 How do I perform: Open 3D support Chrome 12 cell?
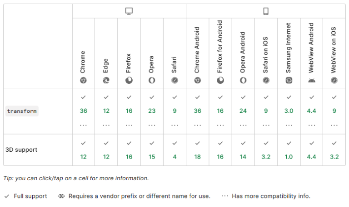coord(84,150)
